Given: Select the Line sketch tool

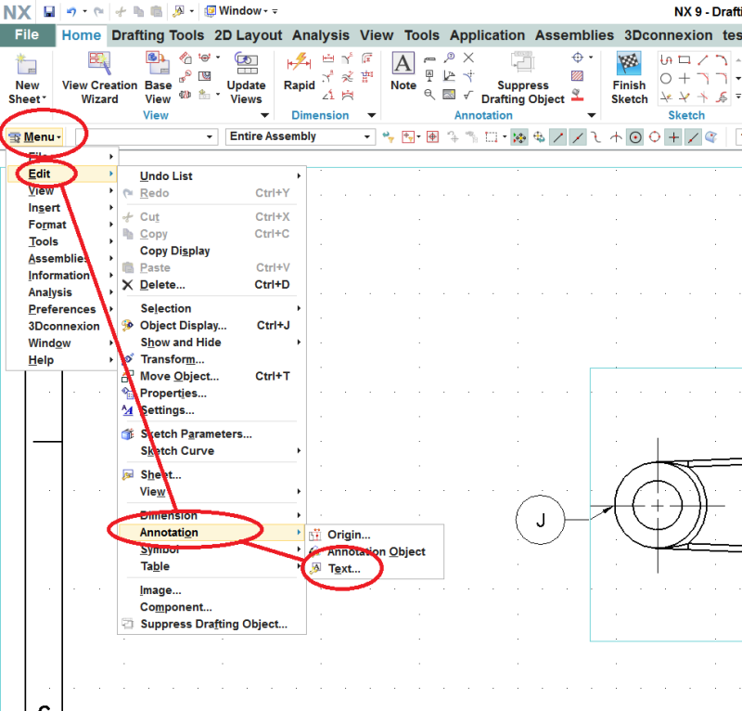Looking at the screenshot, I should 703,59.
